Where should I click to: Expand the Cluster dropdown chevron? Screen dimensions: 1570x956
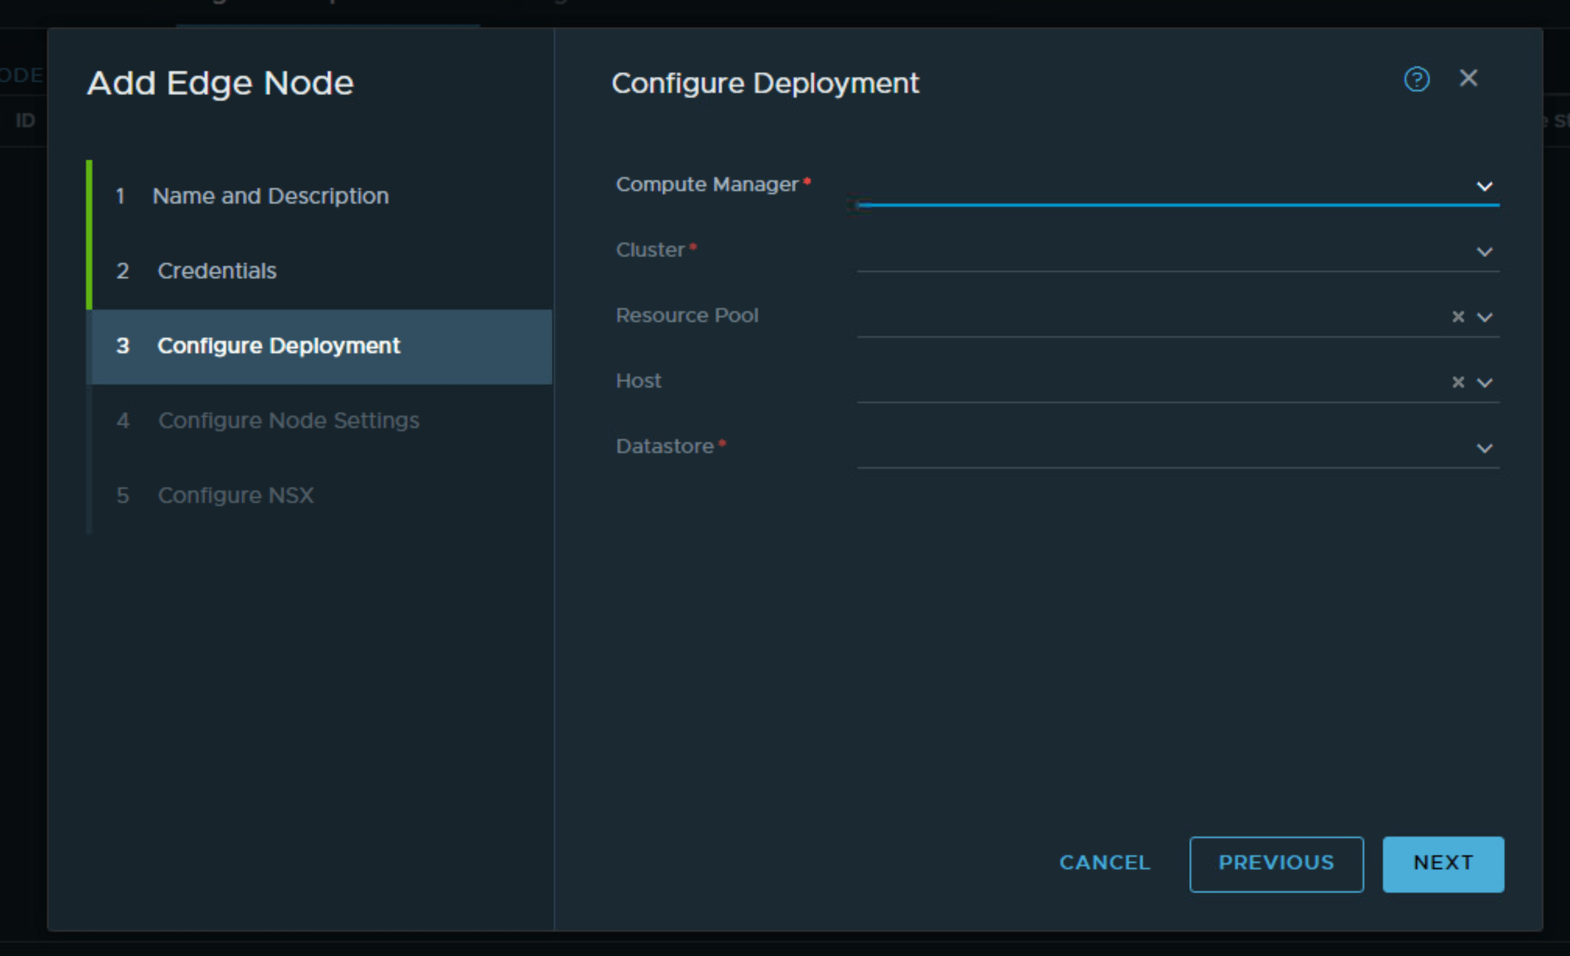(1484, 253)
